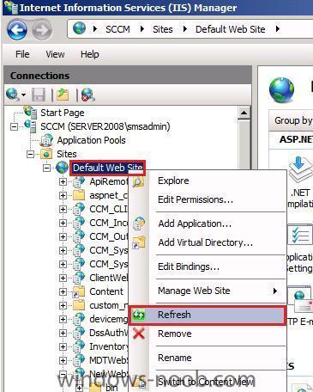The height and width of the screenshot is (392, 313).
Task: Click the globe icon in address bar
Action: click(79, 28)
